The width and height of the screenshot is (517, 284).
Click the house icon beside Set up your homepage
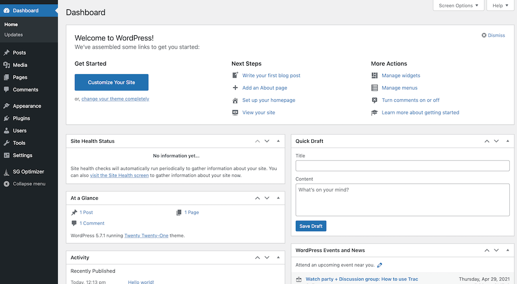click(x=235, y=100)
